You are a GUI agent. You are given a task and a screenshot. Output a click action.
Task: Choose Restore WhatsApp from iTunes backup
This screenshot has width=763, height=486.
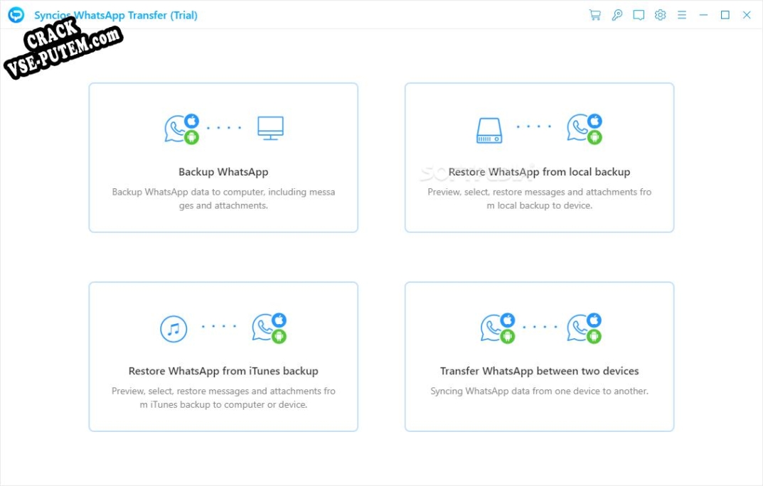pyautogui.click(x=223, y=372)
